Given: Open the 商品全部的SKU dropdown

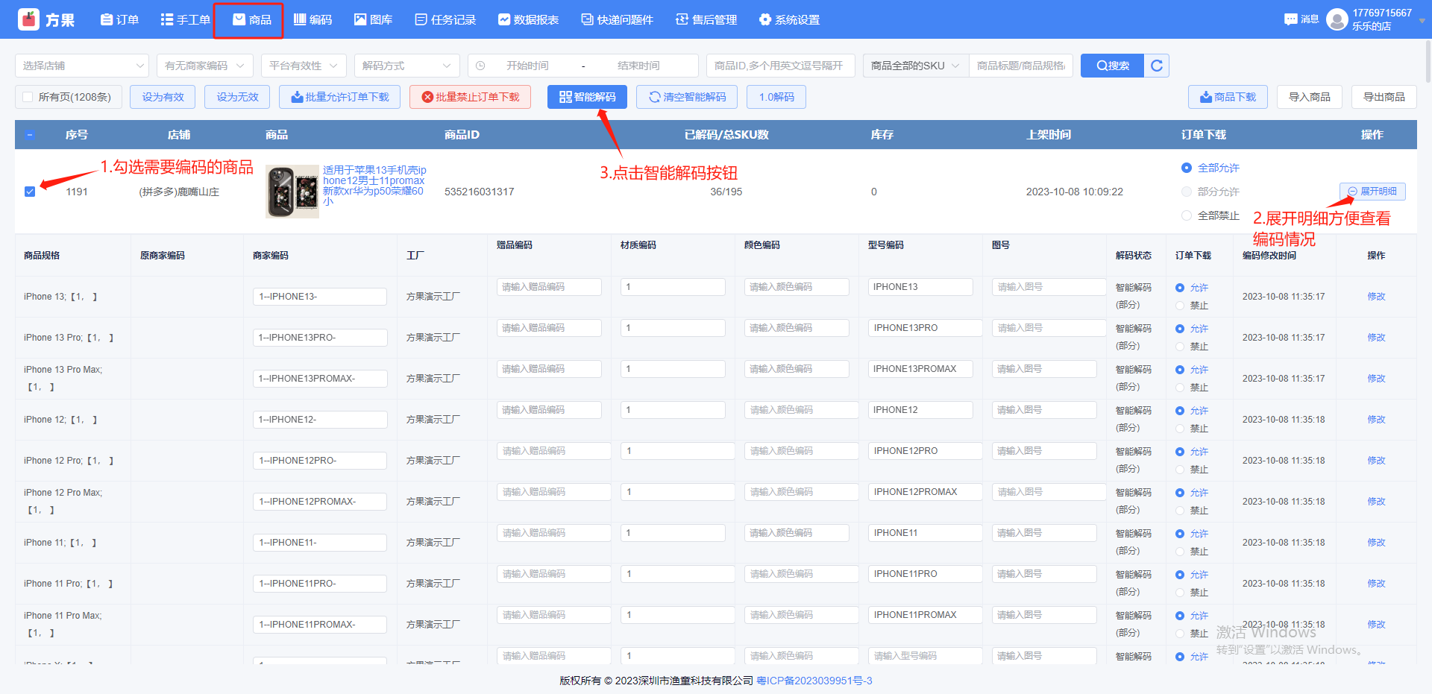Looking at the screenshot, I should coord(916,66).
